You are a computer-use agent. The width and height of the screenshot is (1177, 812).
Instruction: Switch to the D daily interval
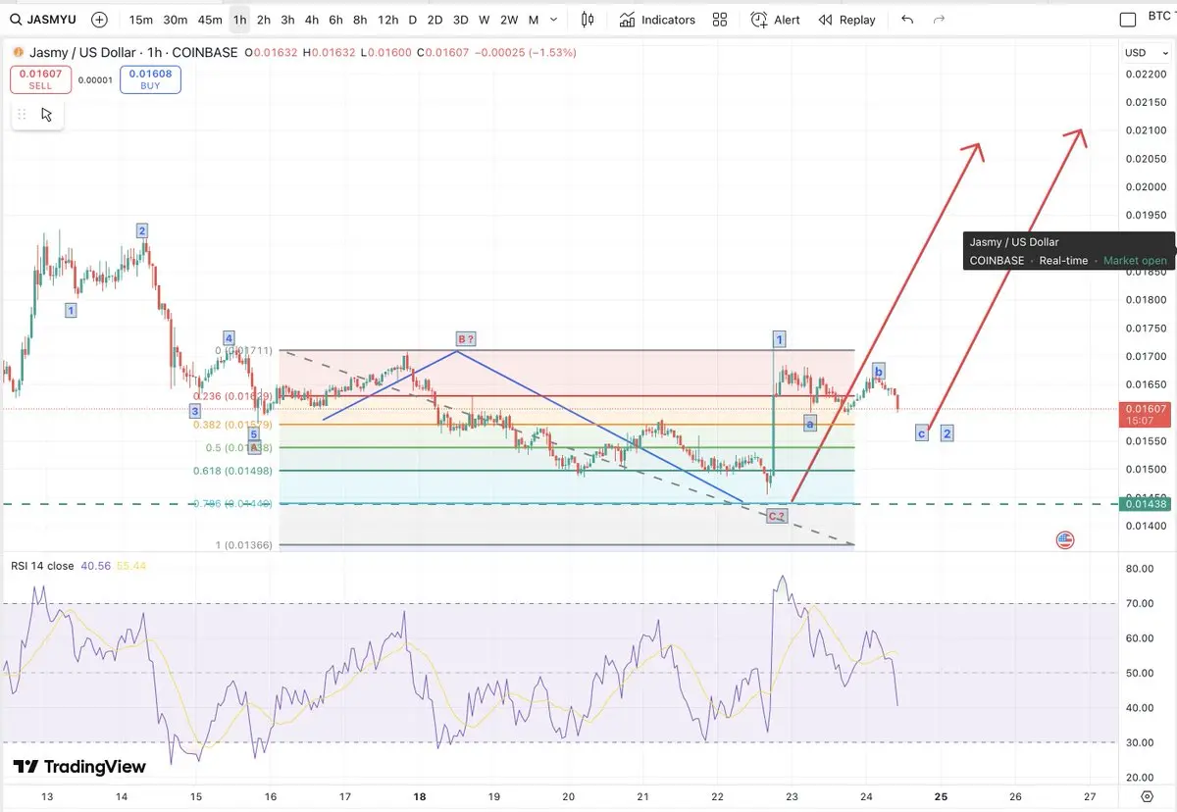pos(412,20)
